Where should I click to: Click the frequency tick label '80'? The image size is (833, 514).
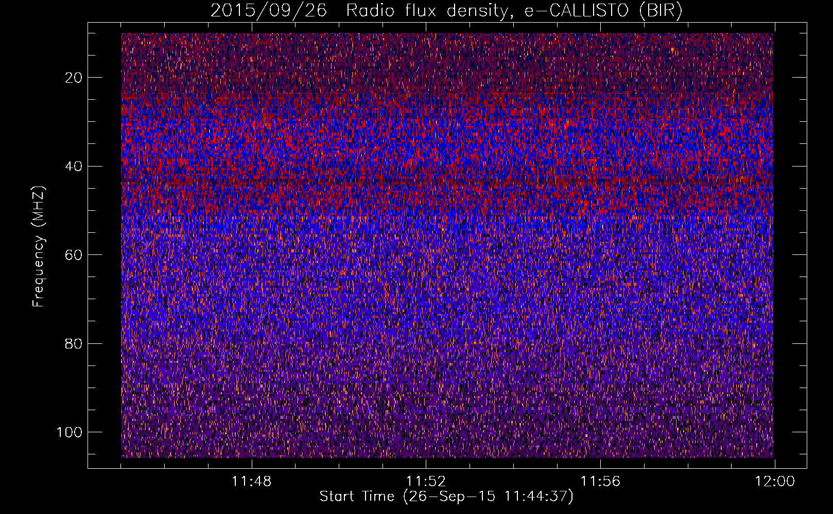(74, 343)
